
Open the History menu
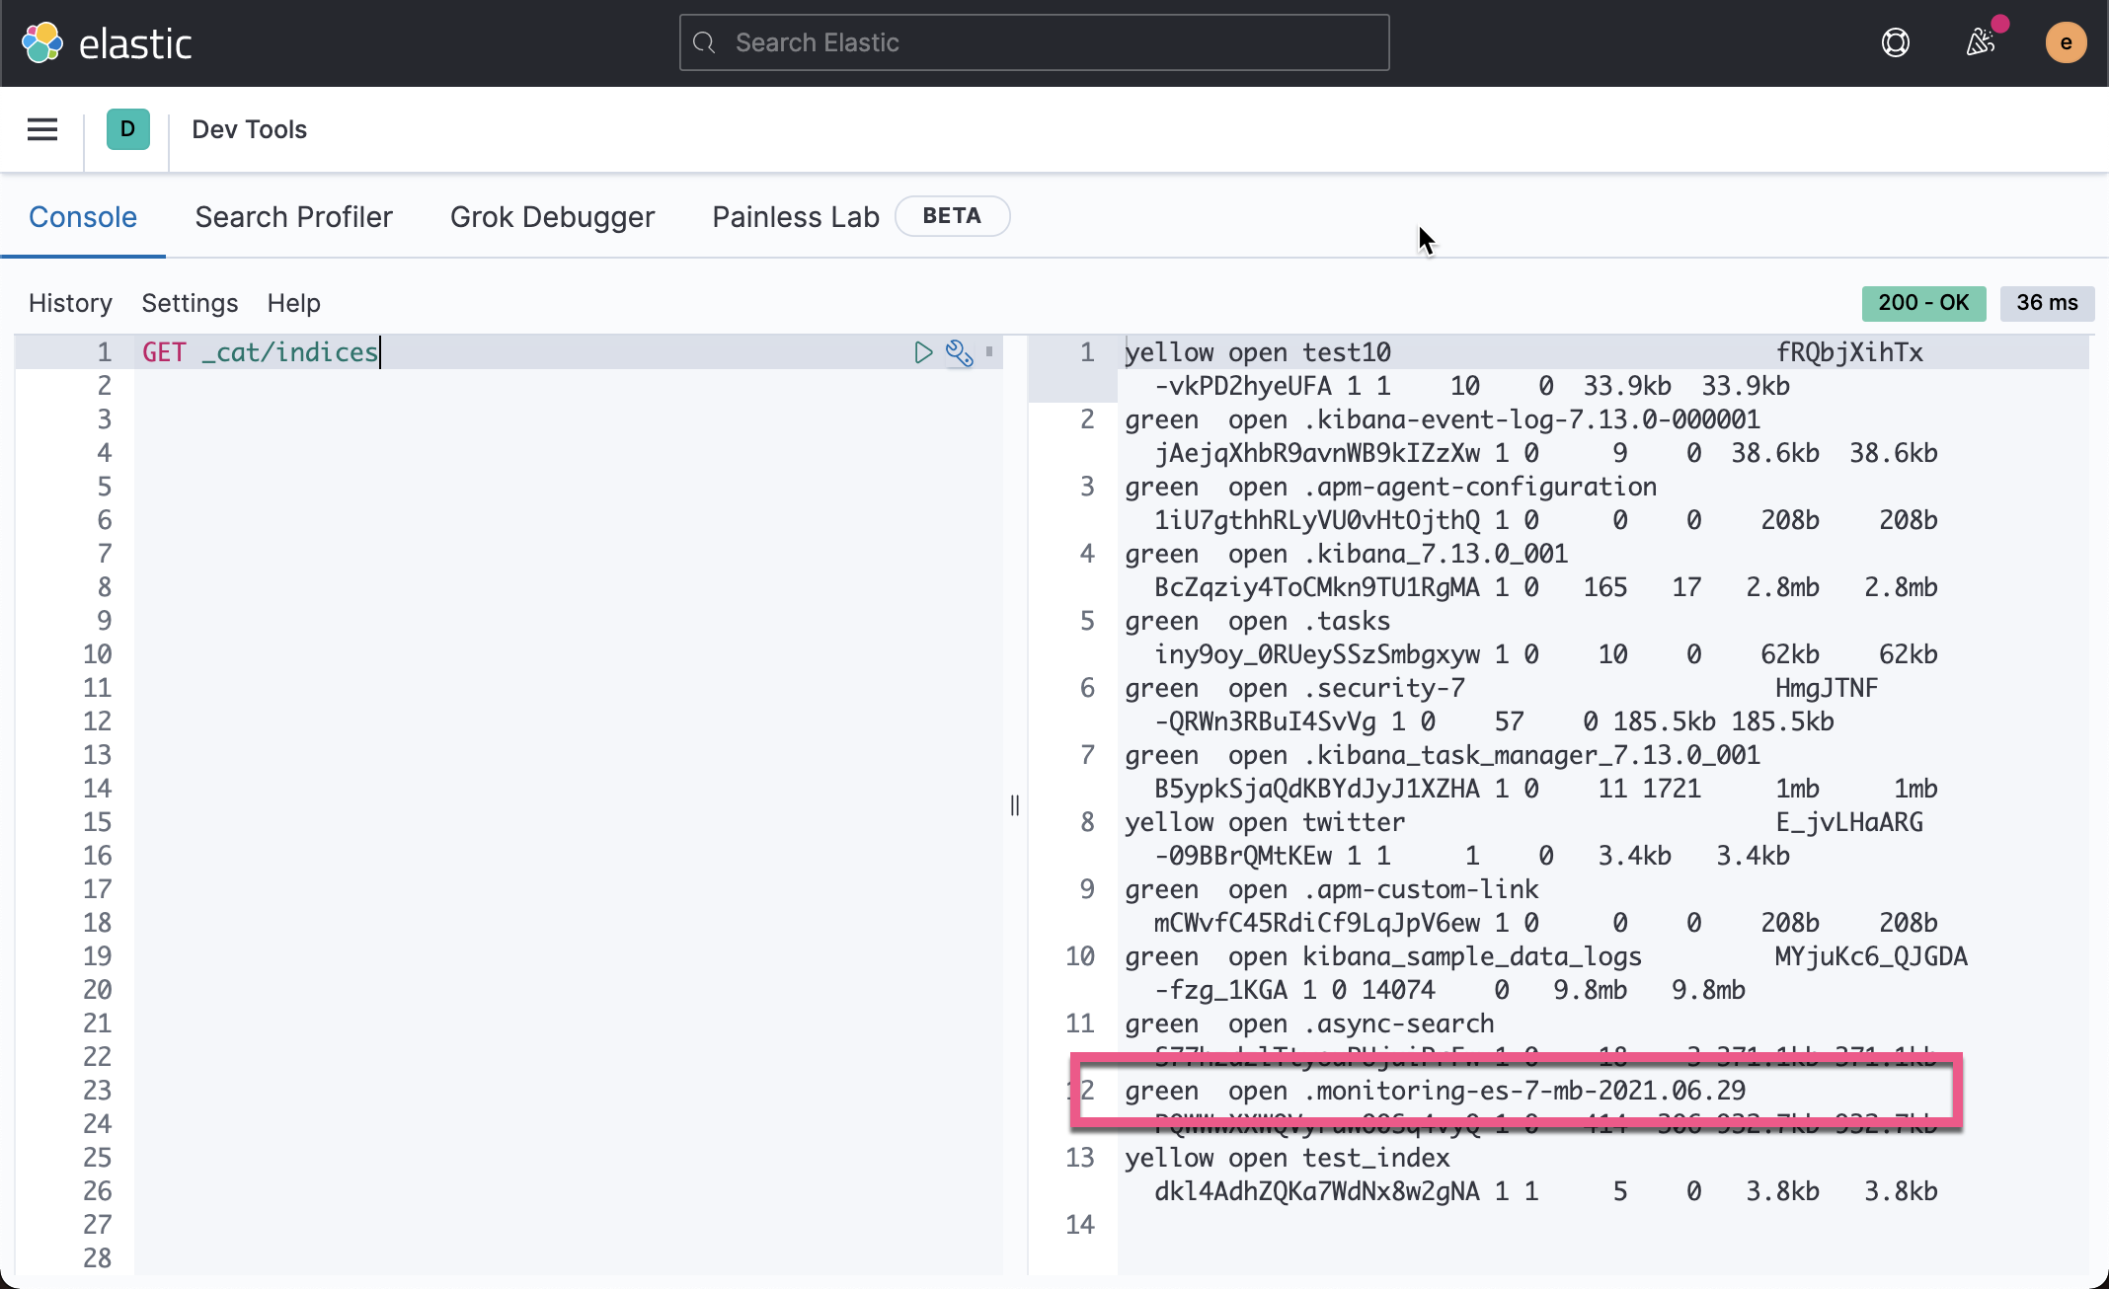click(x=70, y=303)
